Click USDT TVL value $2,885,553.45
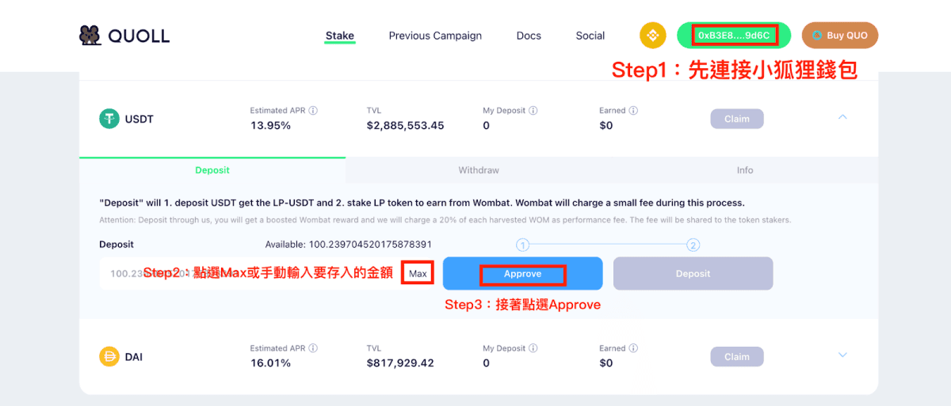This screenshot has height=406, width=951. 405,126
